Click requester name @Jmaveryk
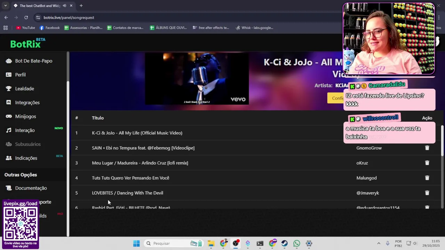 pyautogui.click(x=367, y=193)
